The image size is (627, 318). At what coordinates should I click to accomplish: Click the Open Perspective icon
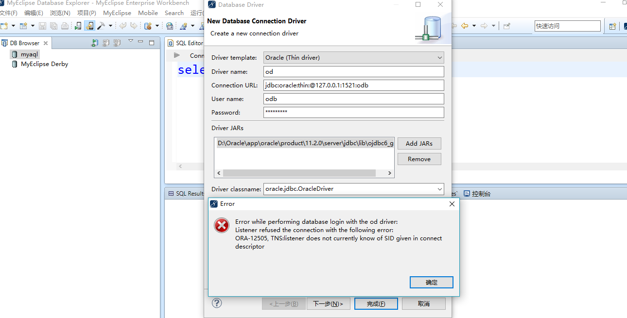coord(612,26)
